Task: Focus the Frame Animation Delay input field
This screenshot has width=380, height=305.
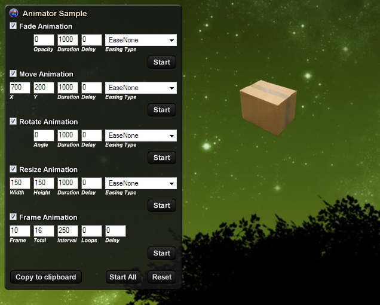Action: coord(115,230)
